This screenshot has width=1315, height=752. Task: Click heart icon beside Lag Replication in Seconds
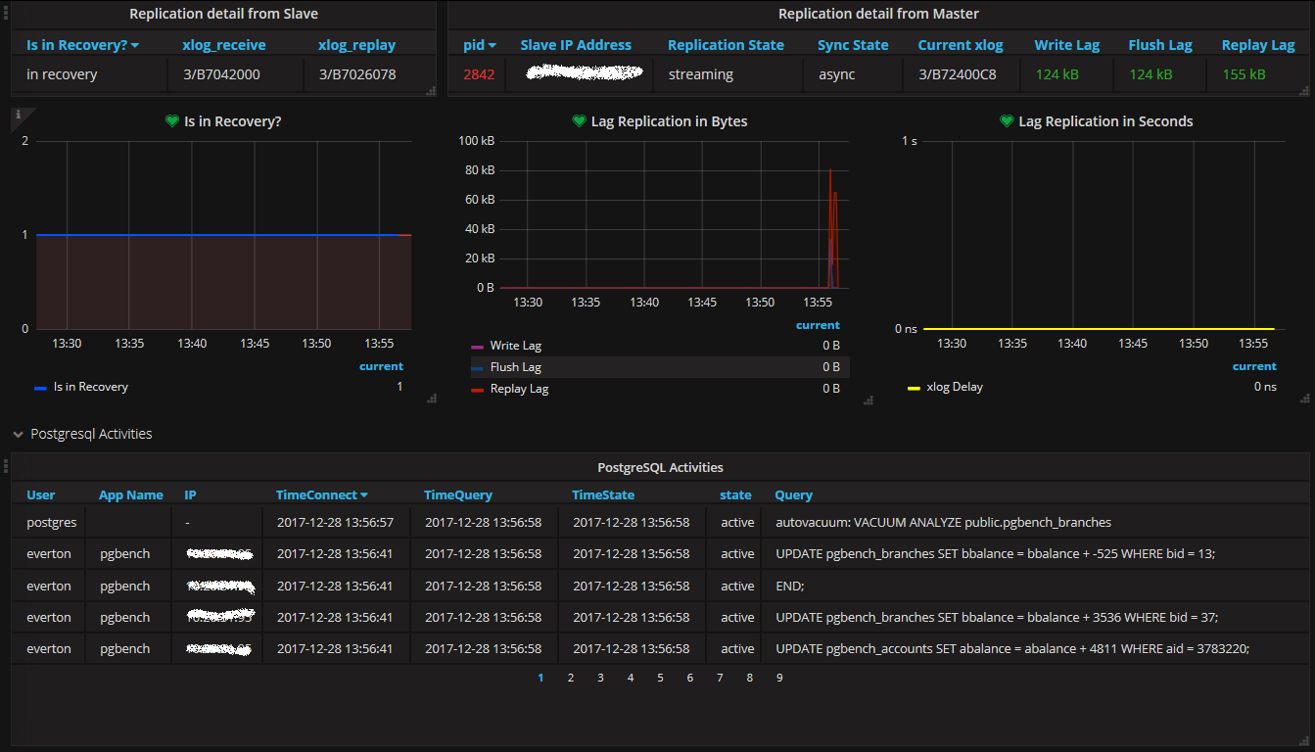(x=1007, y=121)
